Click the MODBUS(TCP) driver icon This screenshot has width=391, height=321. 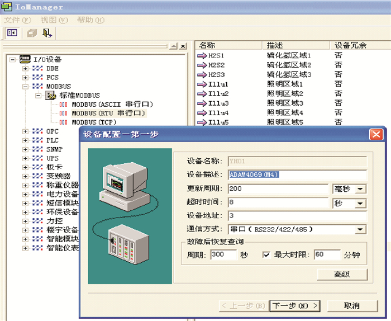point(64,122)
